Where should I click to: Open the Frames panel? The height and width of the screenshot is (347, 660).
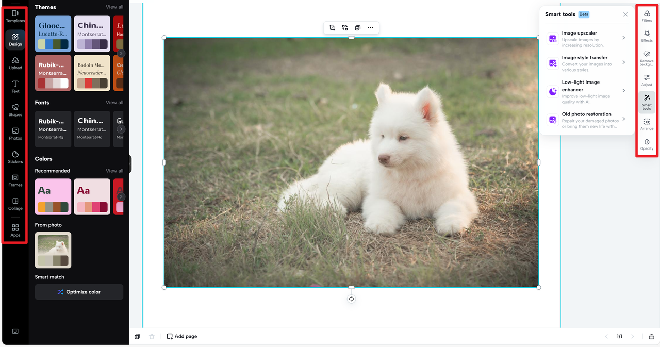(15, 180)
